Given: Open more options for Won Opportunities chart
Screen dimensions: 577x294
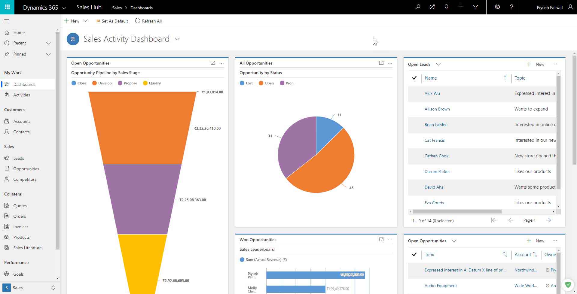Looking at the screenshot, I should pyautogui.click(x=390, y=240).
